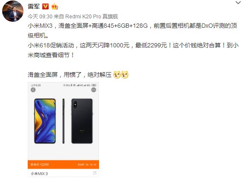Click the battery icon in the phone status bar
Image resolution: width=248 pixels, height=178 pixels.
pyautogui.click(x=94, y=85)
